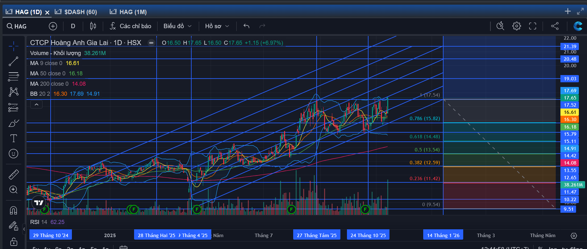The width and height of the screenshot is (587, 249).
Task: Open the chart pattern tools
Action: (x=13, y=92)
